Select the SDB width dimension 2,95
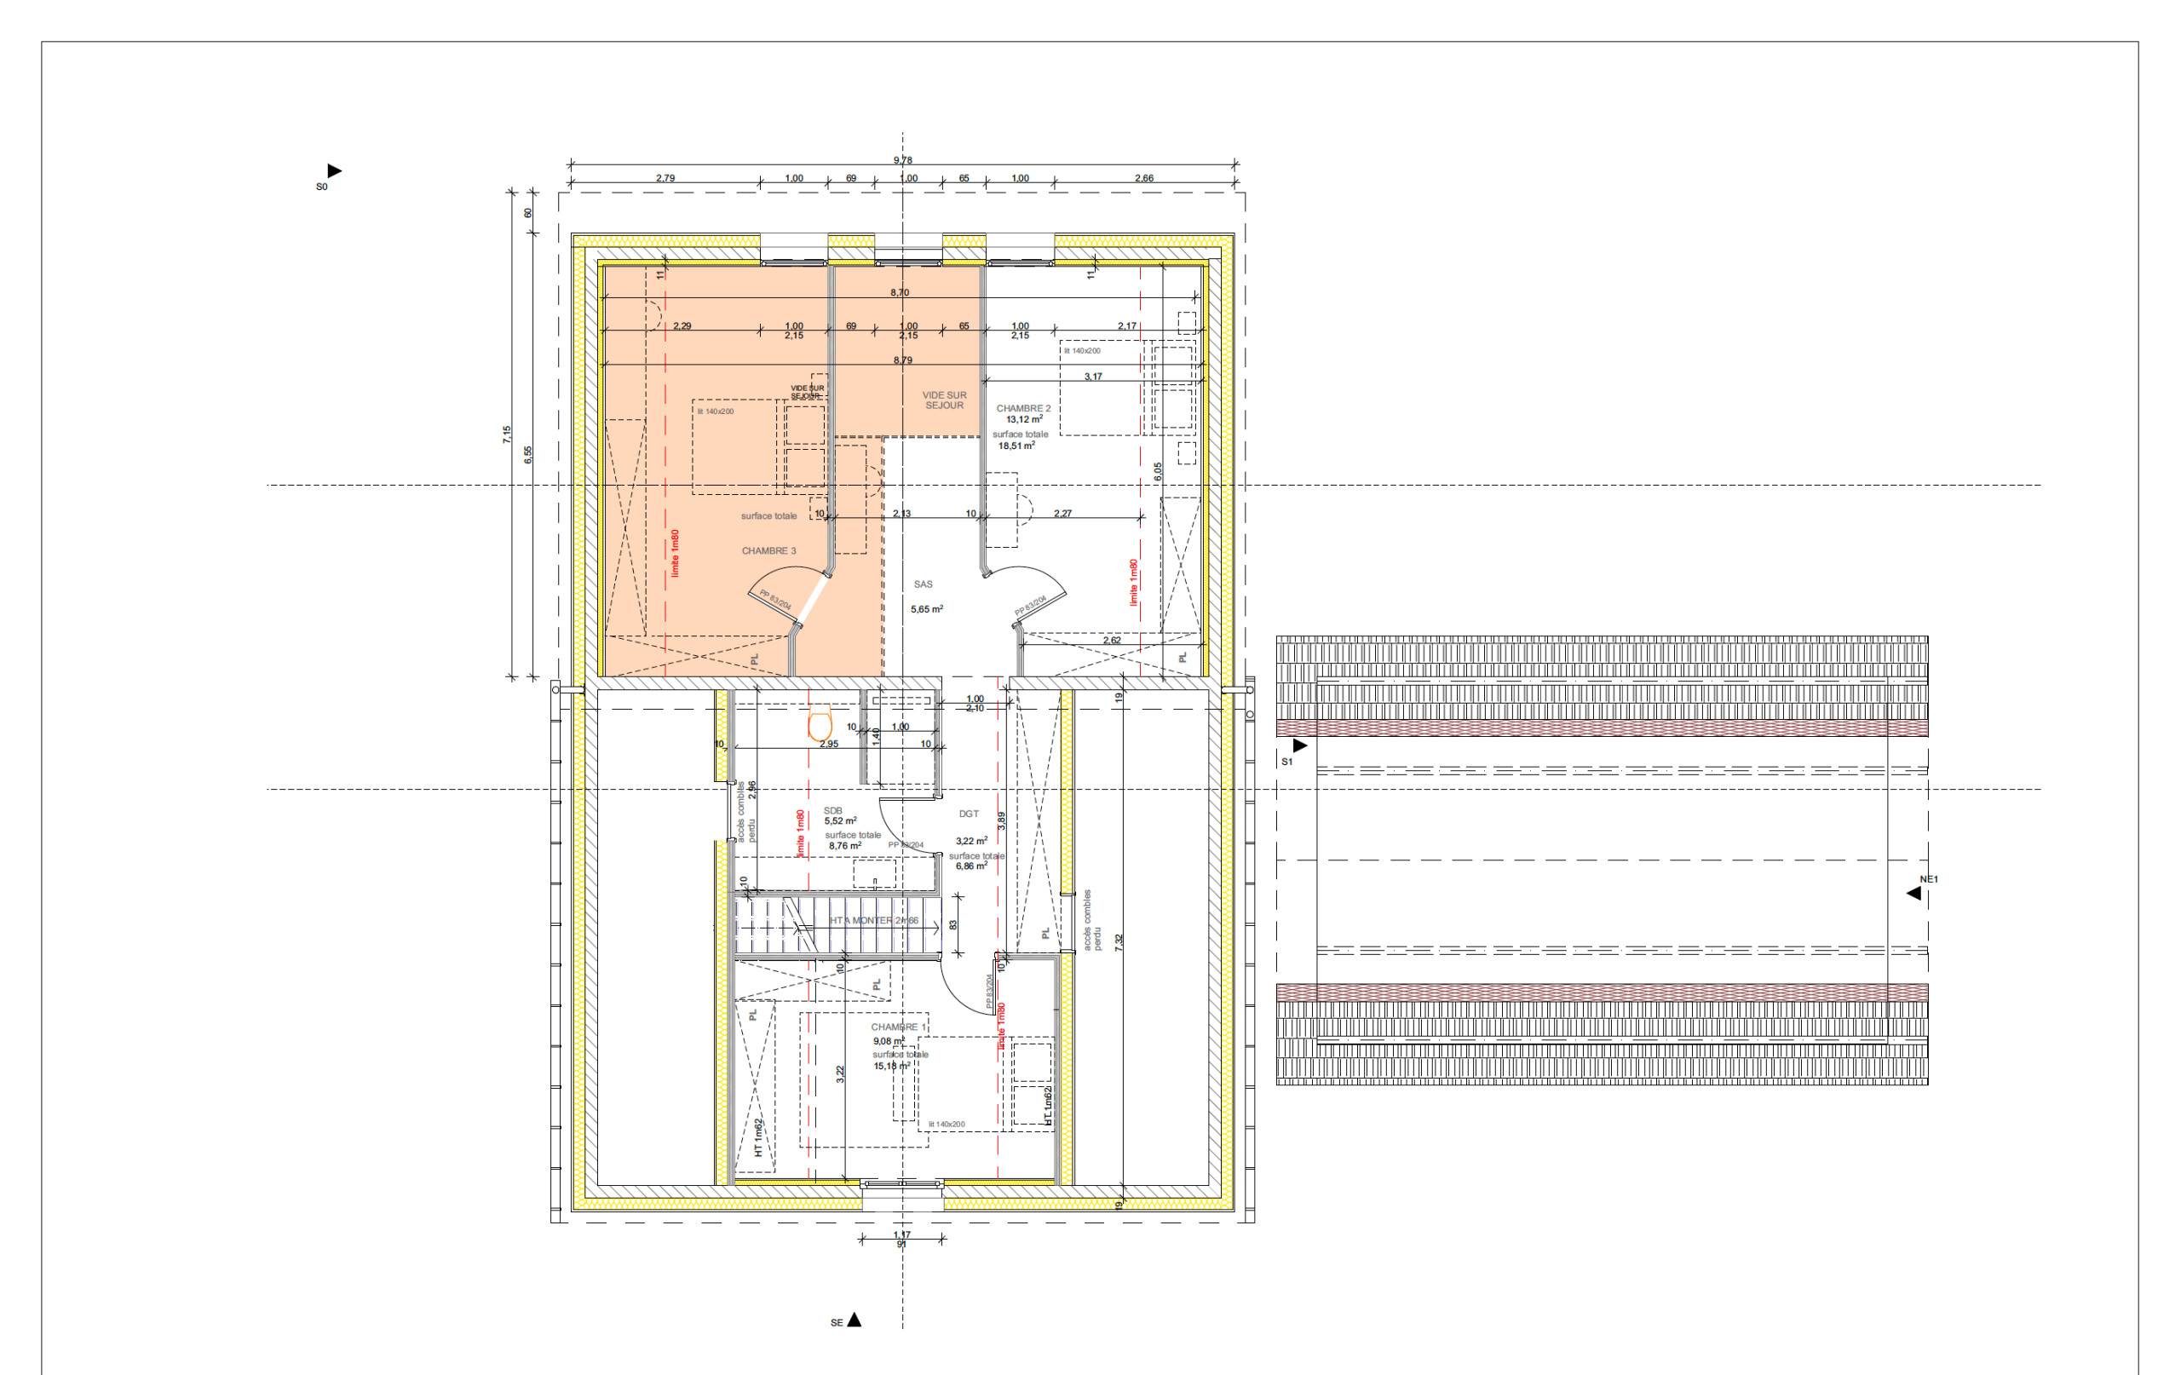This screenshot has width=2181, height=1375. 829,745
